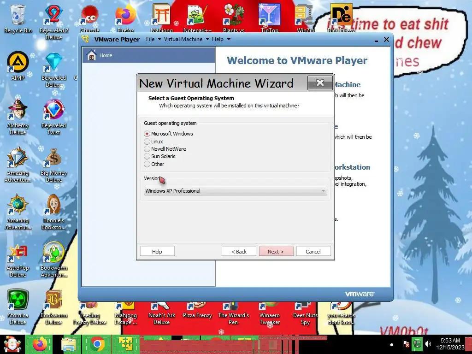The height and width of the screenshot is (354, 472).
Task: Select the Home item in VMware library
Action: coord(149,55)
